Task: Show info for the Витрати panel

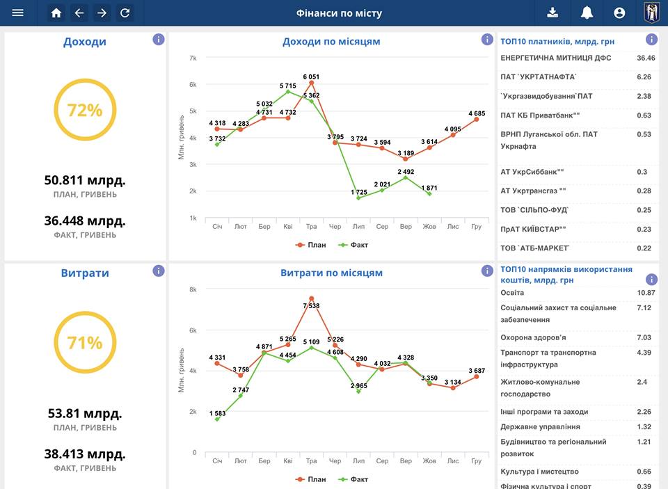Action: tap(159, 271)
